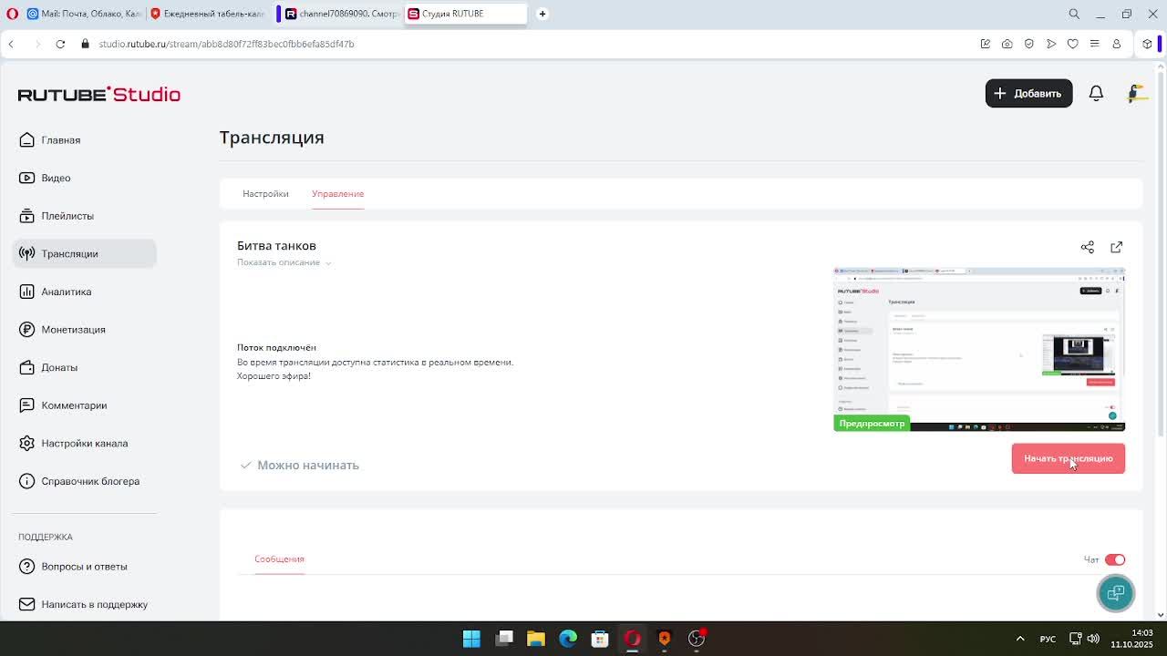The width and height of the screenshot is (1167, 656).
Task: Click the 'Можно начинать' status
Action: coord(299,465)
